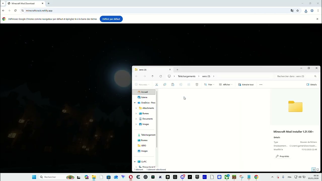Refresh the xero (3) folder view
This screenshot has height=181, width=322.
tap(160, 76)
